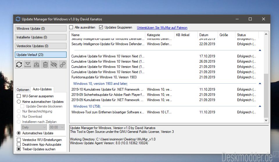Image resolution: width=279 pixels, height=162 pixels.
Task: Select 2019-10 Kumulatives Update für .NET Framework
Action: pyautogui.click(x=164, y=89)
